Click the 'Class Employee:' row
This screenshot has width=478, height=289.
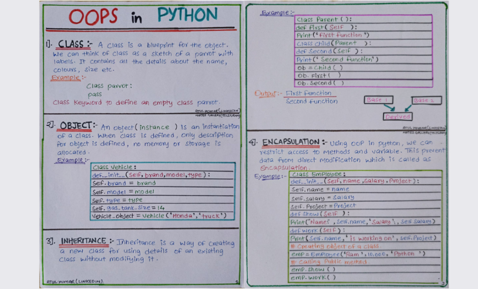[x=365, y=174]
